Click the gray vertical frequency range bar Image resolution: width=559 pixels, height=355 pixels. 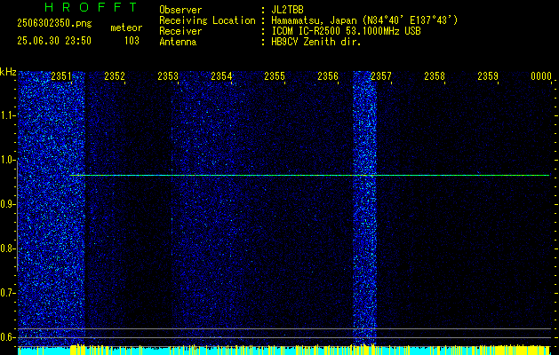click(x=17, y=216)
